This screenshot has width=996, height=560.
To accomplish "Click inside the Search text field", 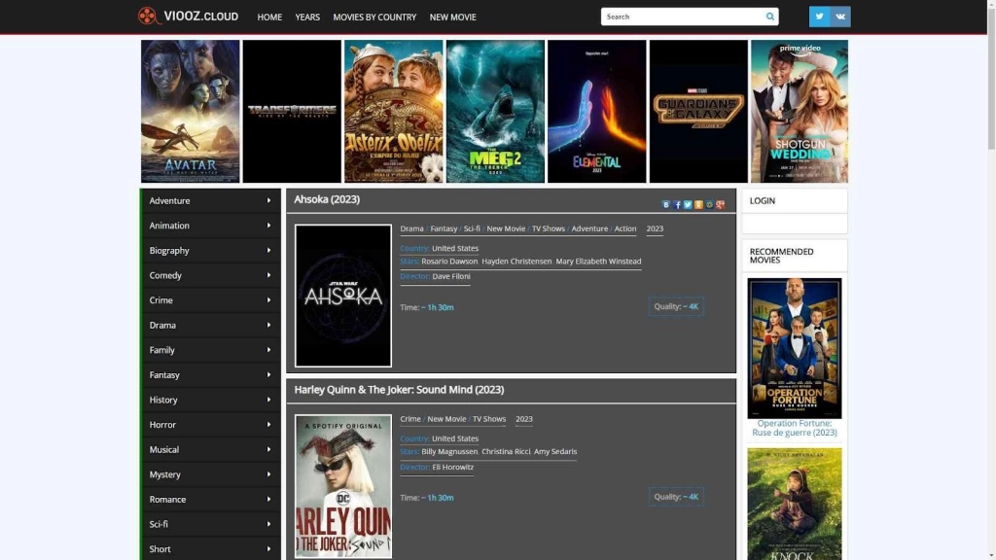I will [x=681, y=17].
